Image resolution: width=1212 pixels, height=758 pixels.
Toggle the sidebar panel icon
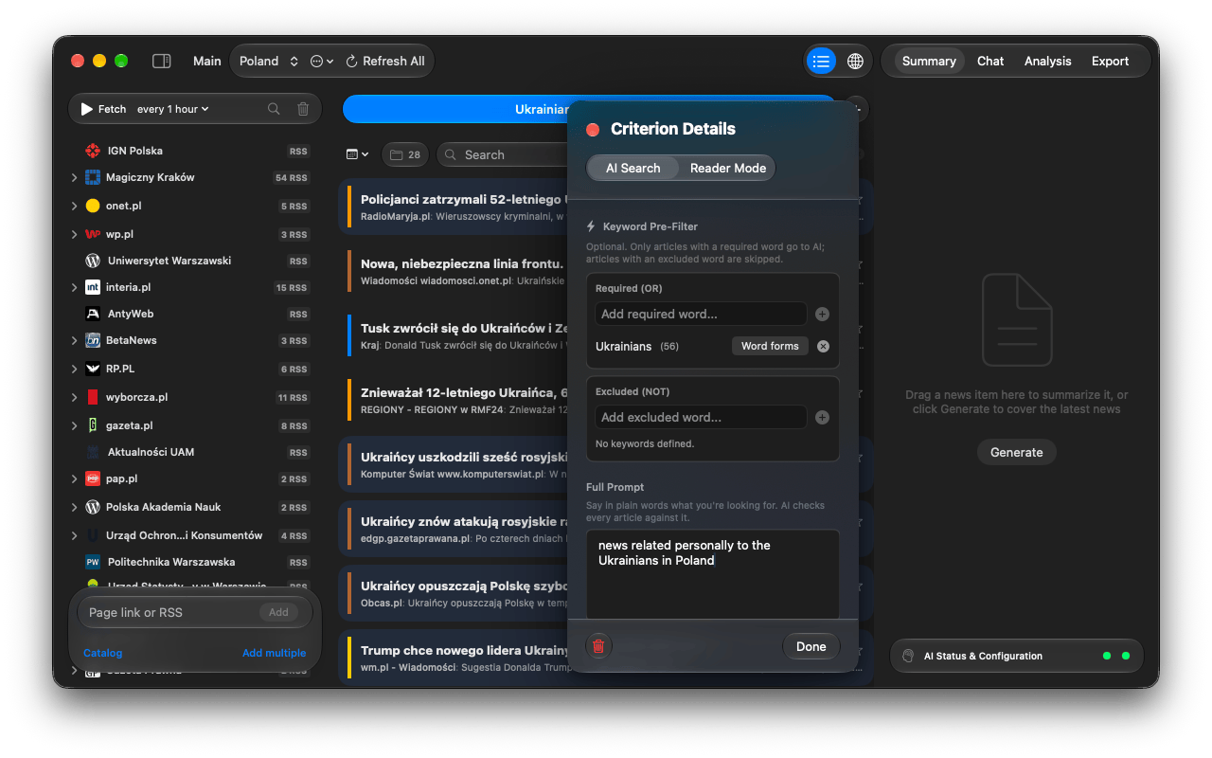point(162,61)
